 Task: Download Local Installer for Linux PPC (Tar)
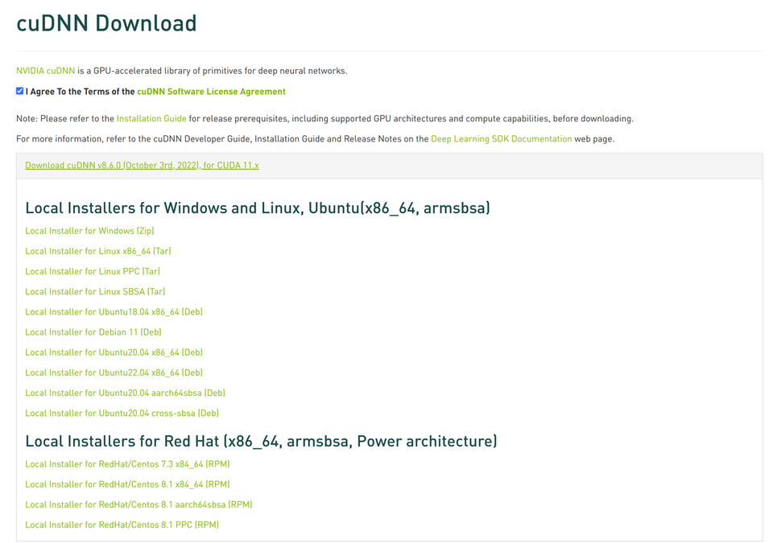(93, 272)
